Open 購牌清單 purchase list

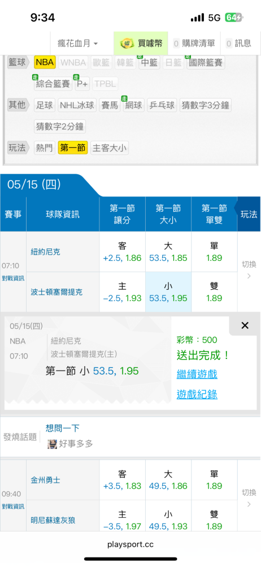click(194, 44)
